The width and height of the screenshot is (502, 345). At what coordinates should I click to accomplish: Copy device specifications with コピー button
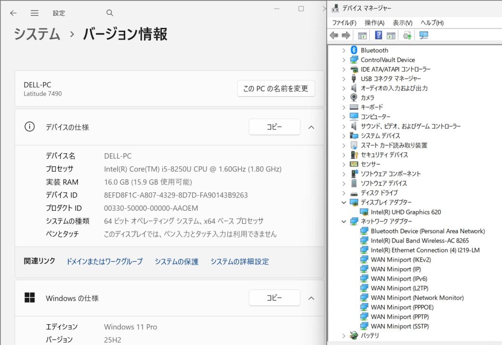tap(274, 127)
